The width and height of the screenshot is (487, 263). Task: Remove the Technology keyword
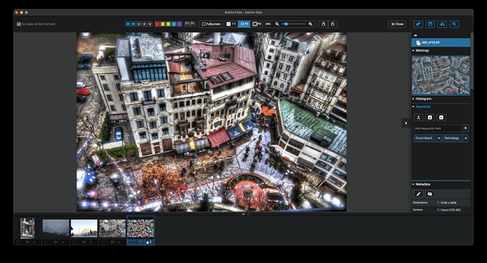tap(465, 139)
